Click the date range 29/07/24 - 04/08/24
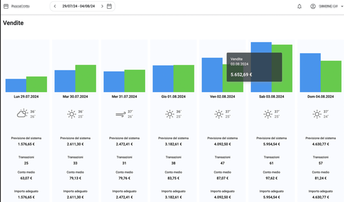Viewport: 344px width, 202px height. [x=78, y=6]
